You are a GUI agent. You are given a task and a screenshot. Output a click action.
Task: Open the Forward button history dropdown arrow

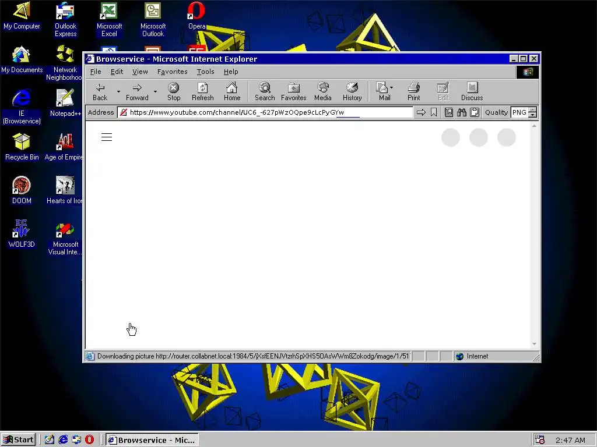pos(155,91)
